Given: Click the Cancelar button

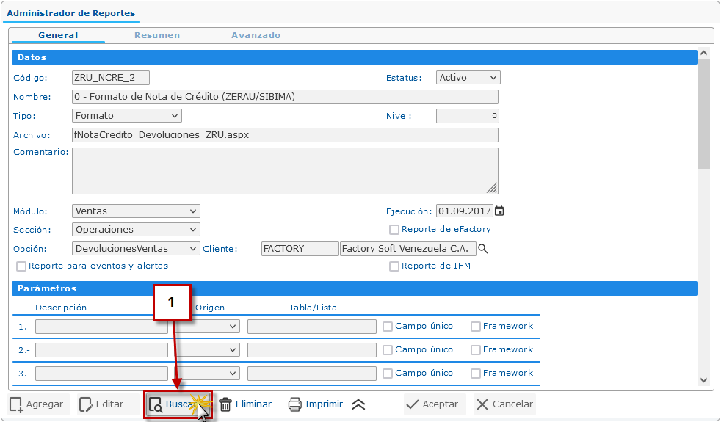Looking at the screenshot, I should (x=504, y=404).
